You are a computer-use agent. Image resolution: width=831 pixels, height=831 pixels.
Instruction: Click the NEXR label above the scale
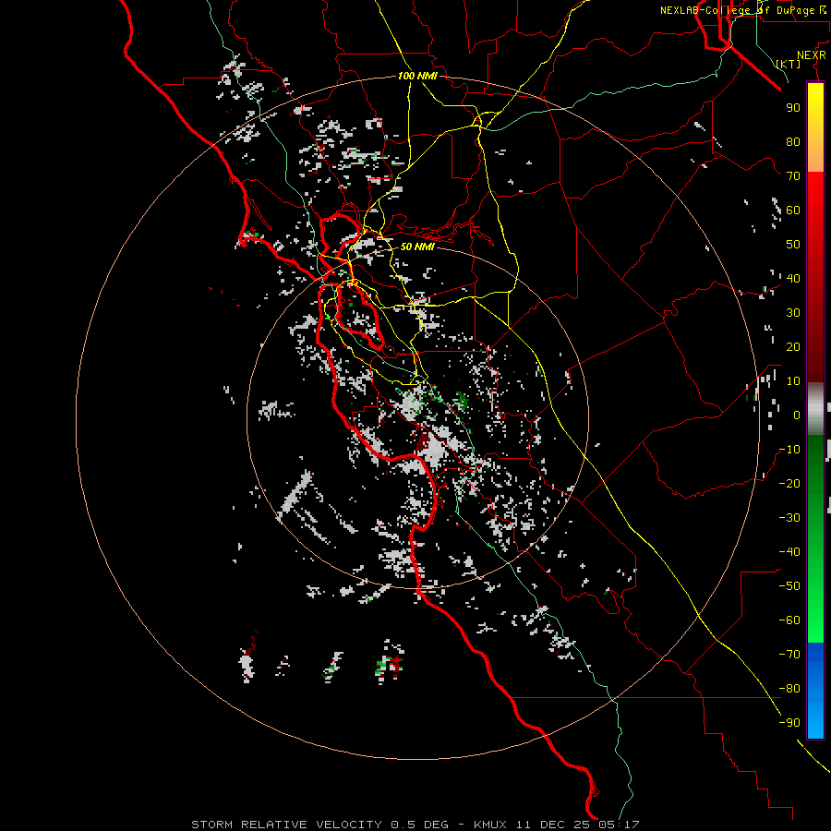click(x=811, y=55)
